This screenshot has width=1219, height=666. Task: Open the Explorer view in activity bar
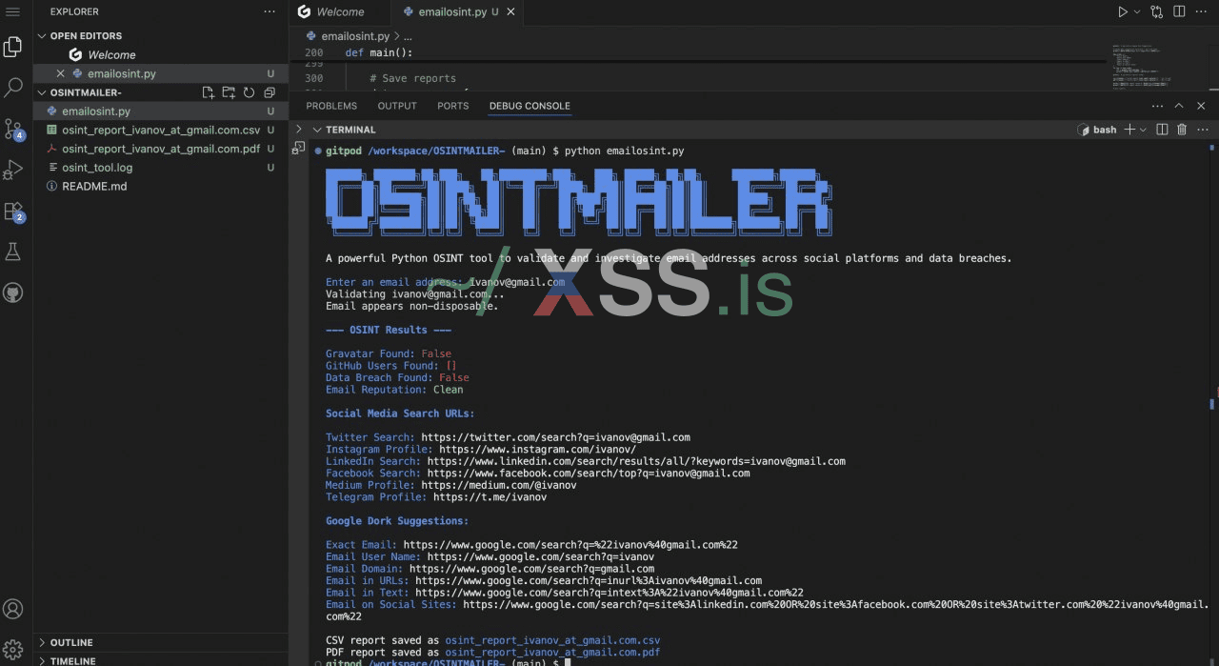coord(13,47)
